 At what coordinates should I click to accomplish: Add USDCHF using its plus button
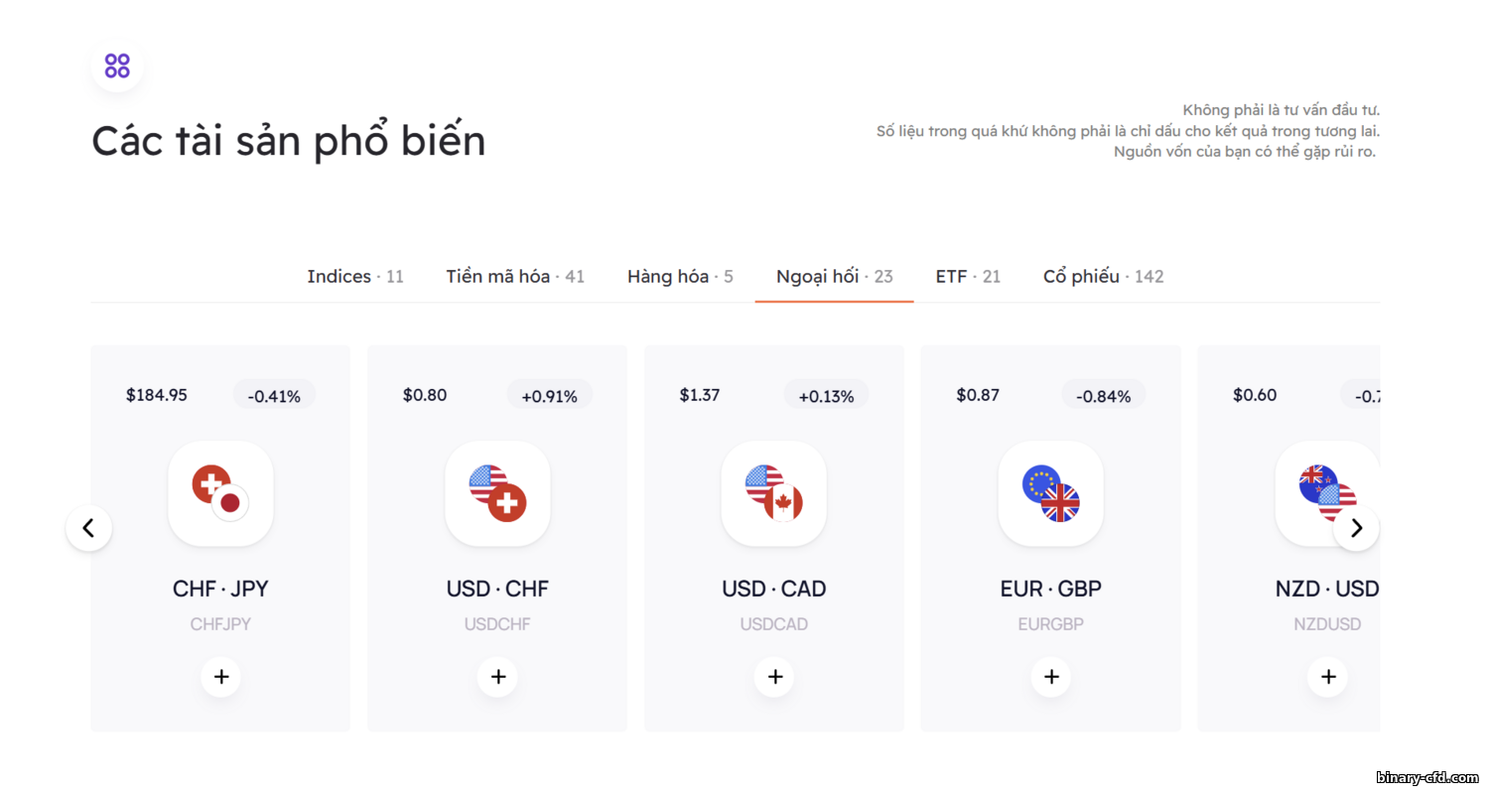tap(497, 677)
